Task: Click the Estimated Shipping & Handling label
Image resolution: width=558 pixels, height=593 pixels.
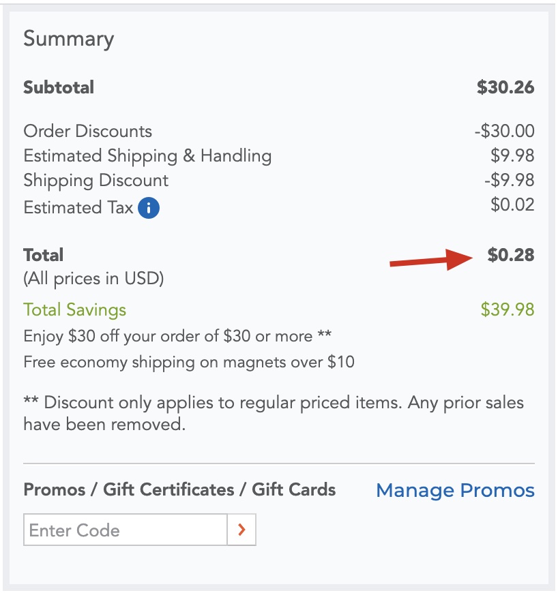Action: [147, 155]
